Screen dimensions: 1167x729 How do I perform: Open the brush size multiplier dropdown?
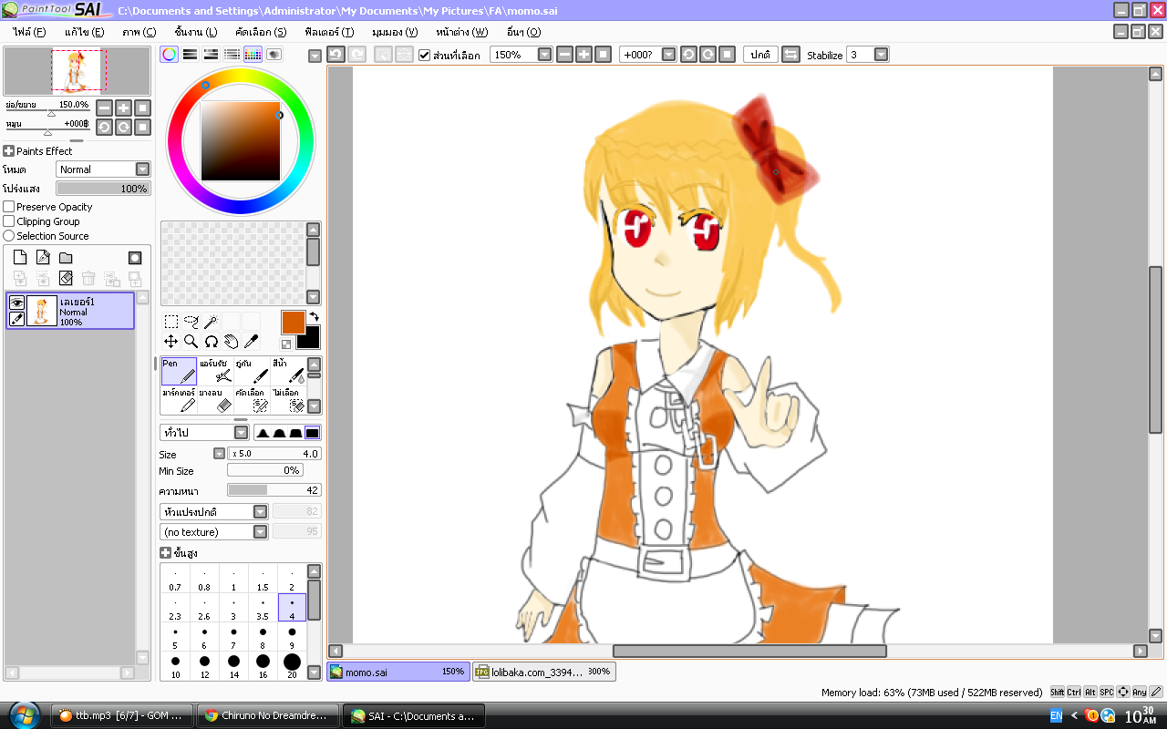click(219, 454)
